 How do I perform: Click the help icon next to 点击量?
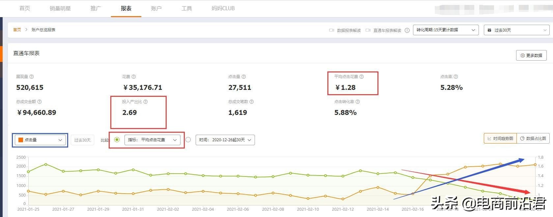244,77
